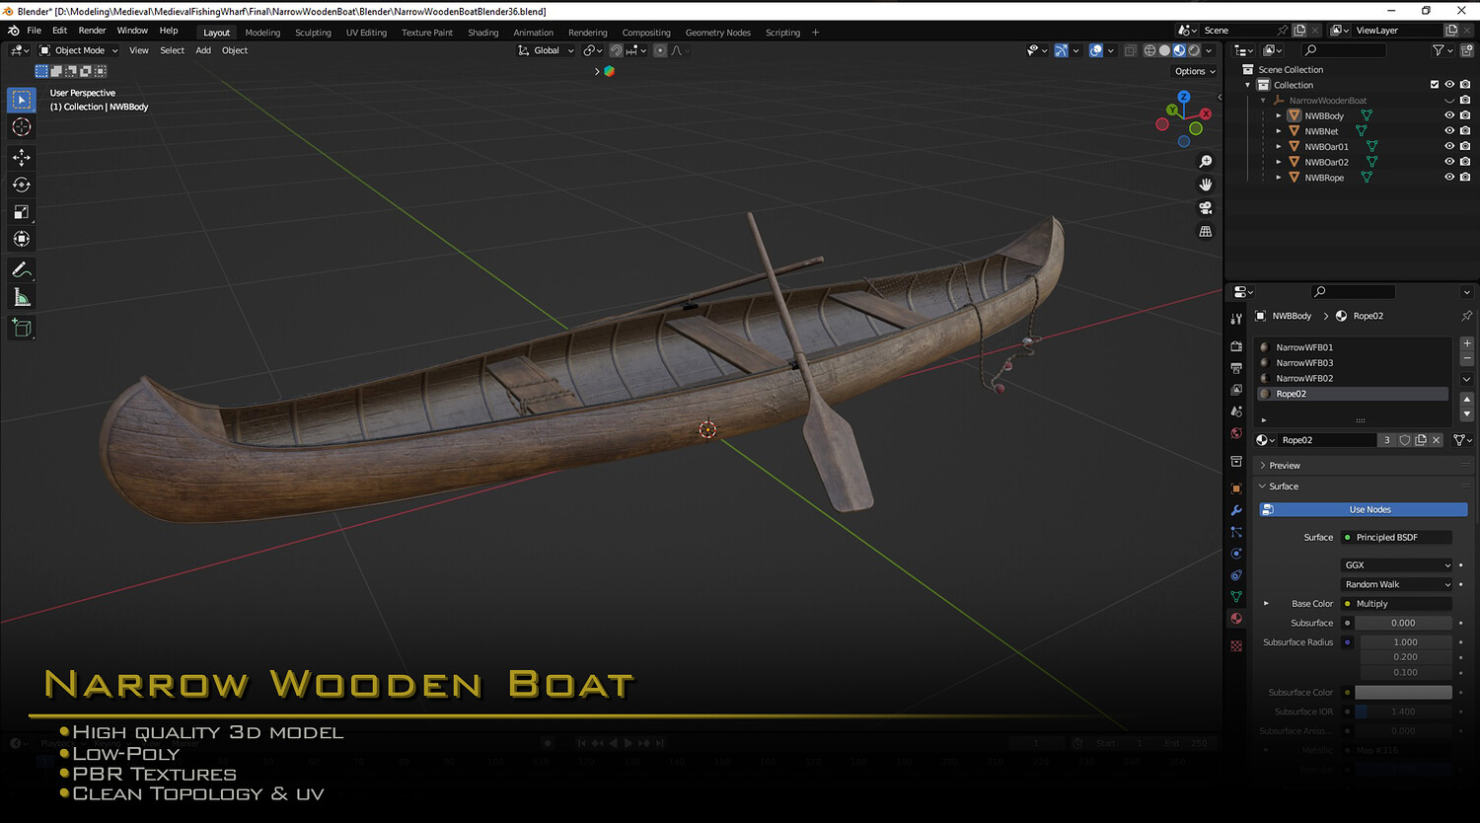This screenshot has width=1480, height=823.
Task: Pick the Add Cube tool
Action: click(x=22, y=328)
